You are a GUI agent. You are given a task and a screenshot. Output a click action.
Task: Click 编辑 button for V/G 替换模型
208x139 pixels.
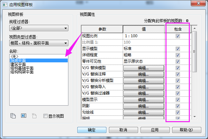(x=143, y=68)
